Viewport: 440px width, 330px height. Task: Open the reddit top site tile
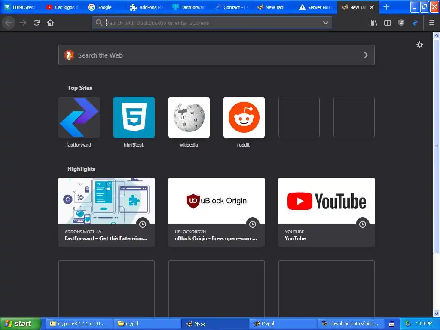(x=244, y=117)
